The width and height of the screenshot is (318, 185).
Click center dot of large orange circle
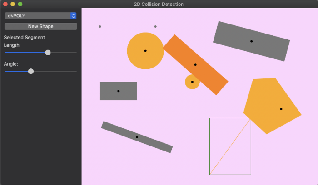(x=145, y=51)
